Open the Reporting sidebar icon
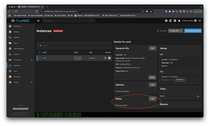Image resolution: width=210 pixels, height=126 pixels. point(10,77)
